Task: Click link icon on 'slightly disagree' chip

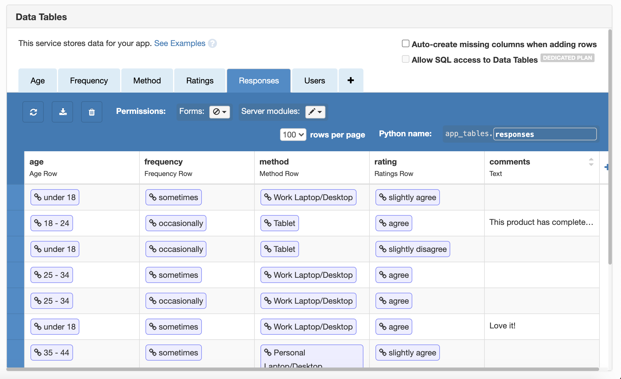Action: point(383,249)
